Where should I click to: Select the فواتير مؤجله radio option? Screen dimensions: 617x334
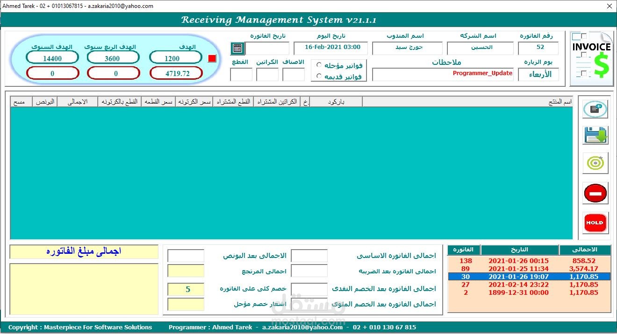[319, 65]
